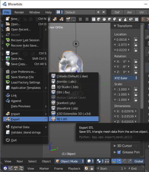Click the properties panel vertical scrollbar
Image resolution: width=149 pixels, height=172 pixels.
(142, 67)
